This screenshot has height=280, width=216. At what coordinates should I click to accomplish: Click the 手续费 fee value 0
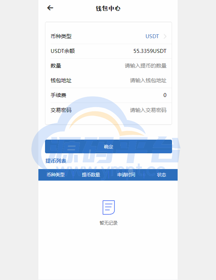click(x=165, y=95)
